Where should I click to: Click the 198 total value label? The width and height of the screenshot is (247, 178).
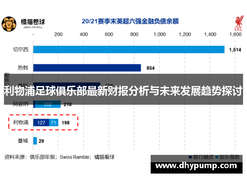(66, 123)
